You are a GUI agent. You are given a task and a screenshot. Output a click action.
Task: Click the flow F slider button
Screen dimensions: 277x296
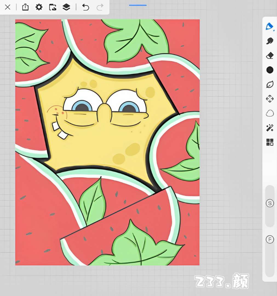[270, 240]
